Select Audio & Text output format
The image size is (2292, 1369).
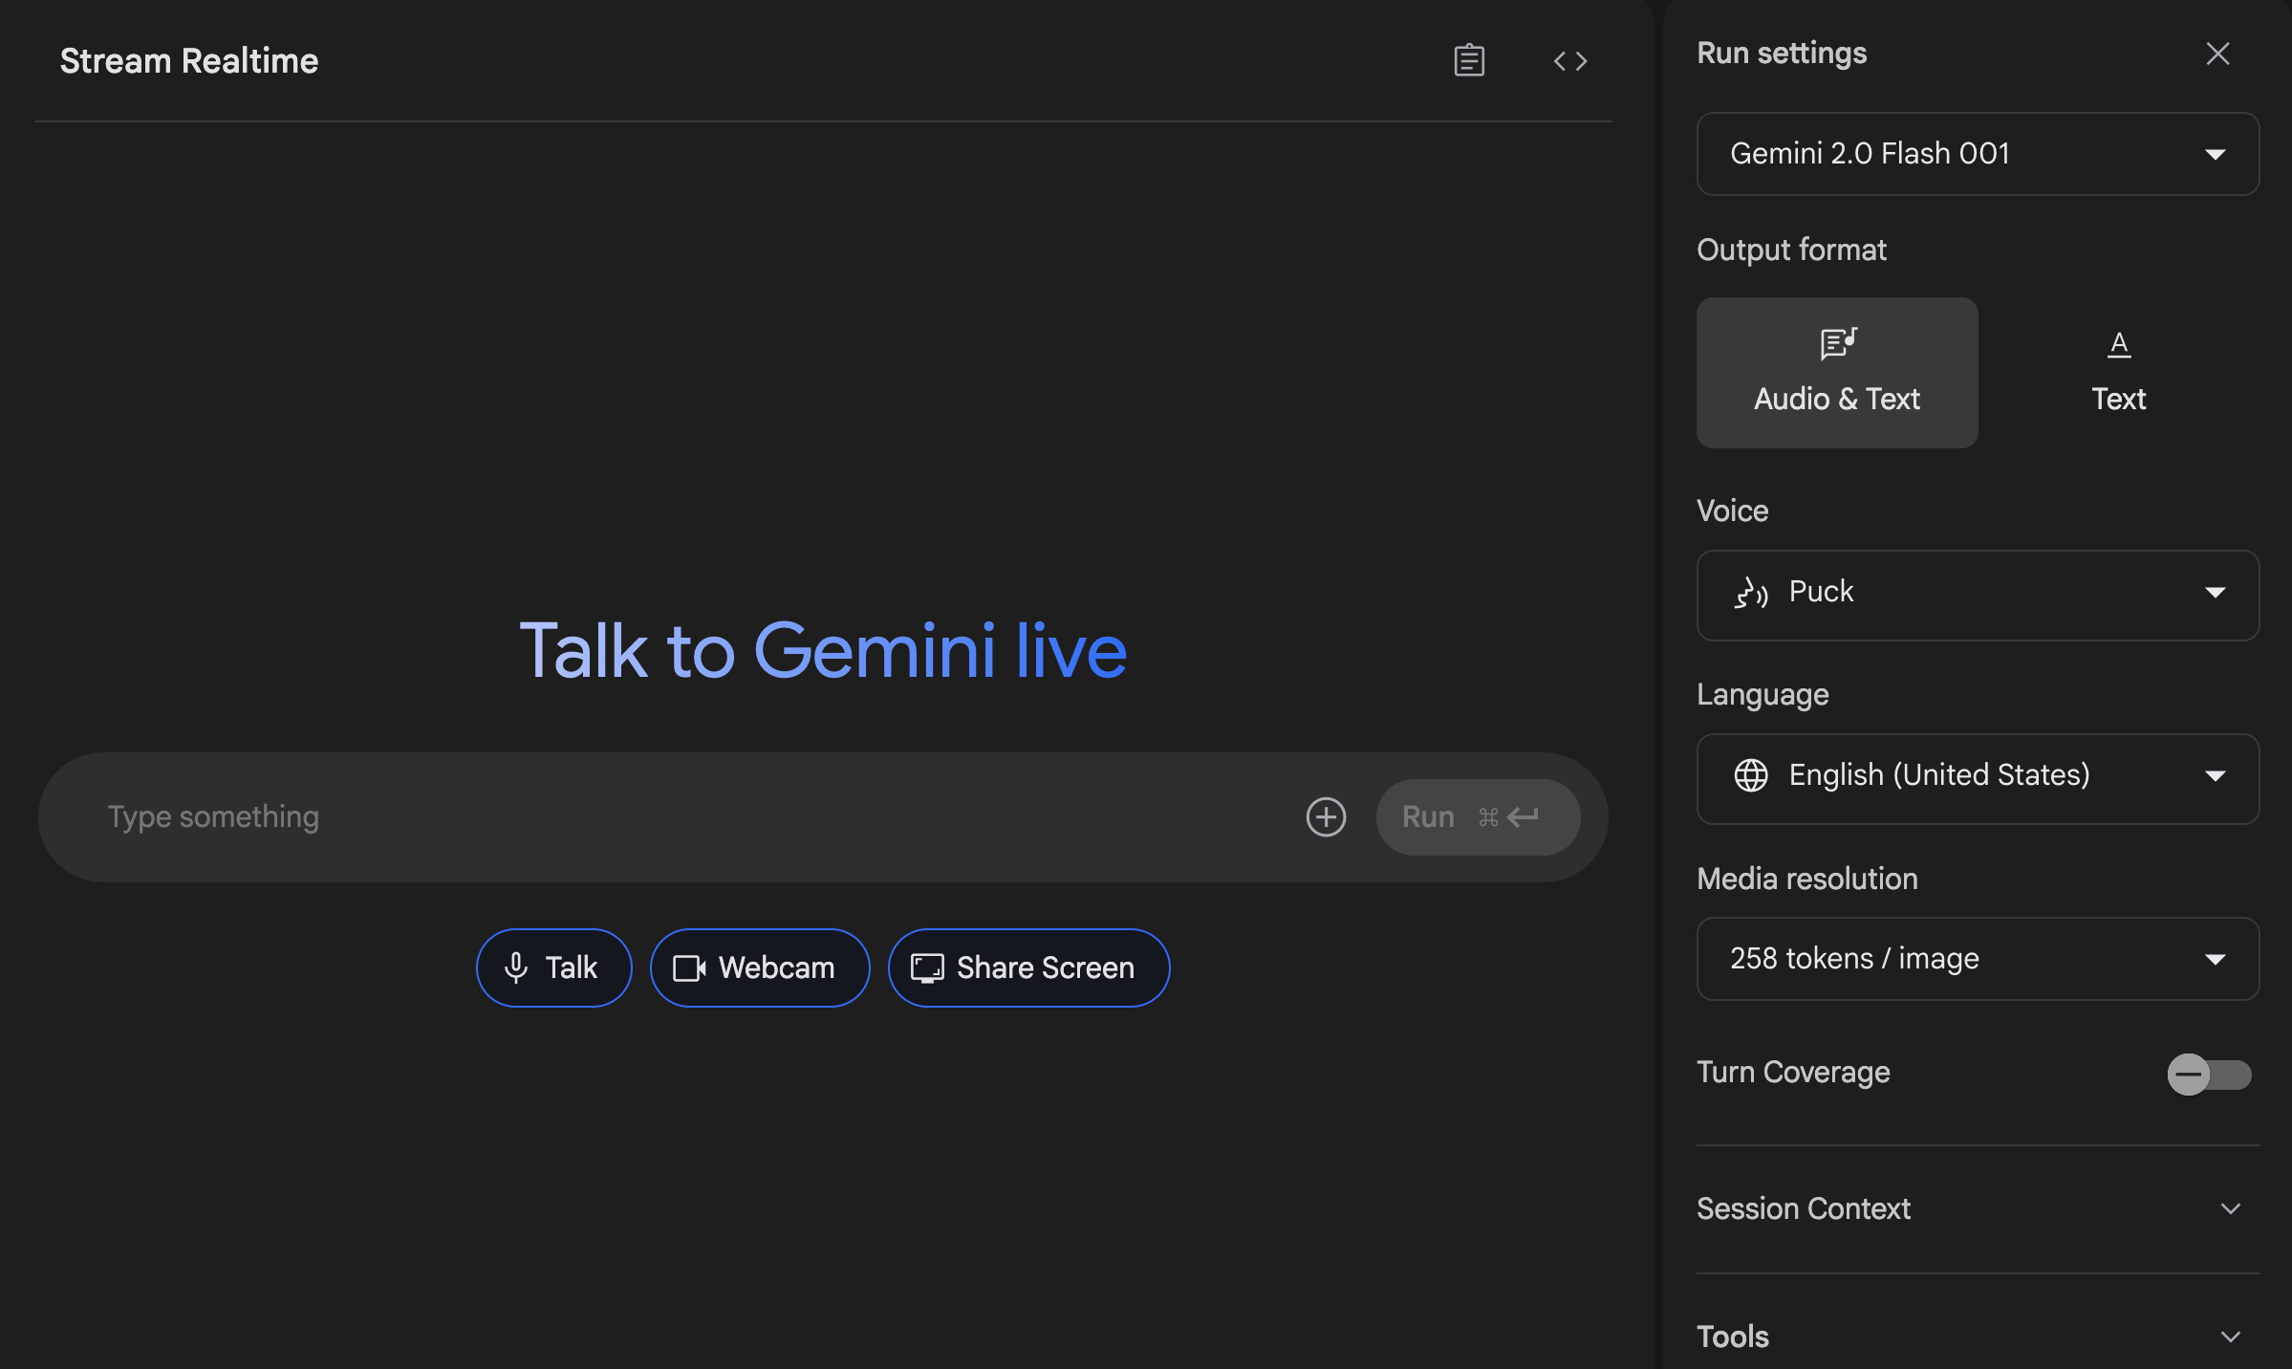click(1837, 373)
